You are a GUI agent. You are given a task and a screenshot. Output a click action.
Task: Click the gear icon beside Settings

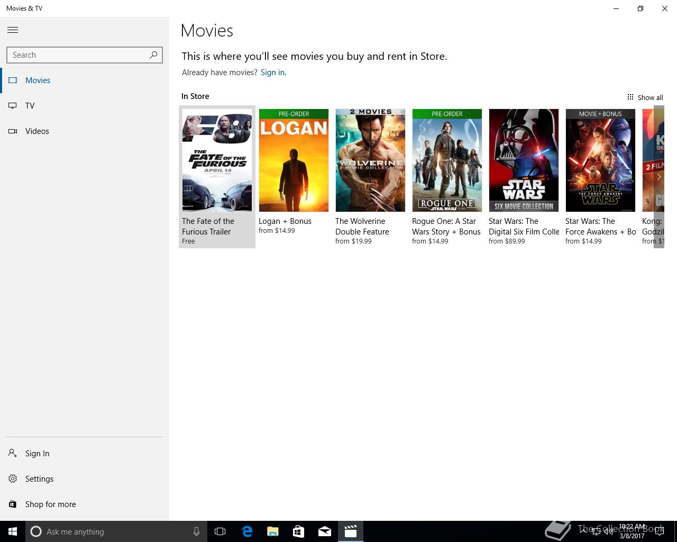click(13, 478)
